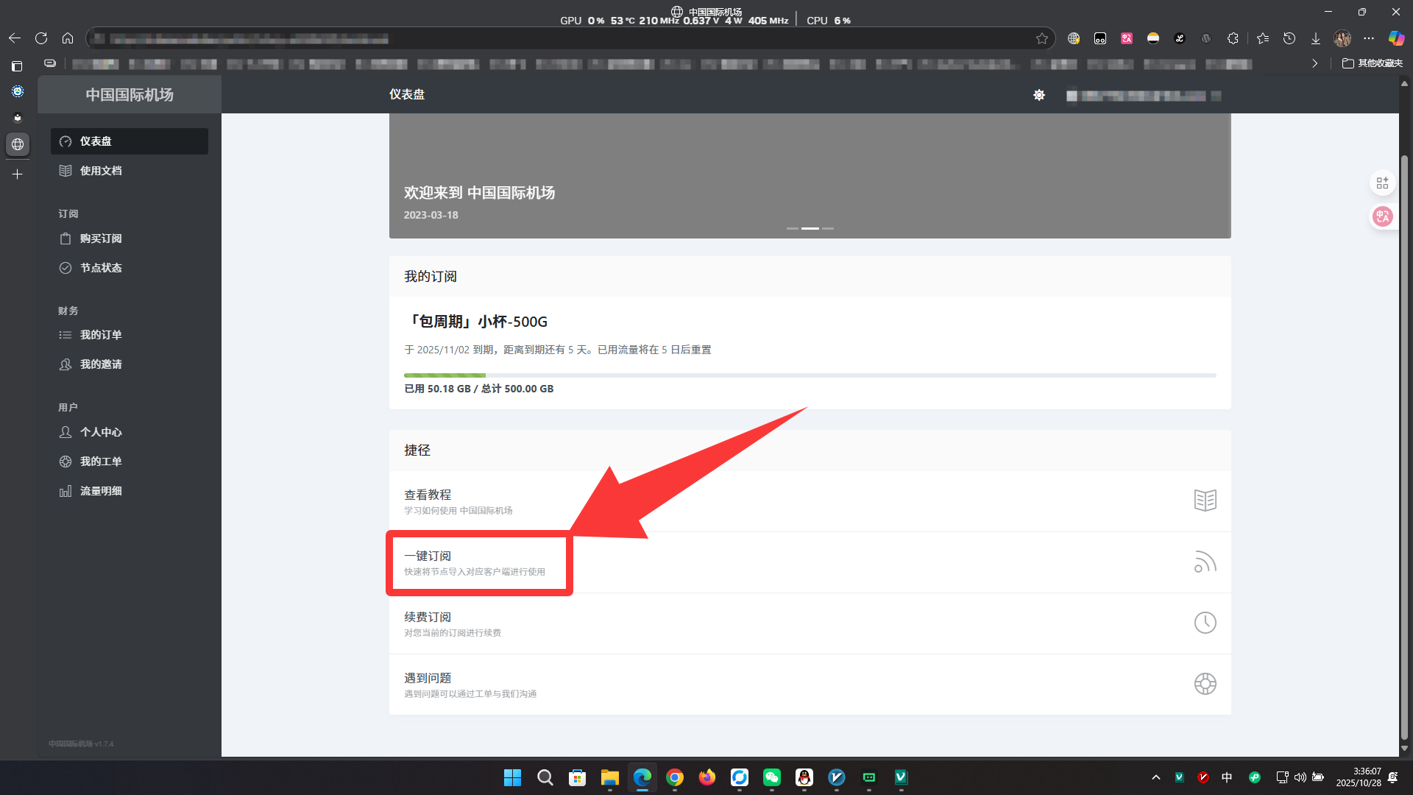Open browser settings ellipsis menu
Image resolution: width=1413 pixels, height=795 pixels.
point(1369,38)
